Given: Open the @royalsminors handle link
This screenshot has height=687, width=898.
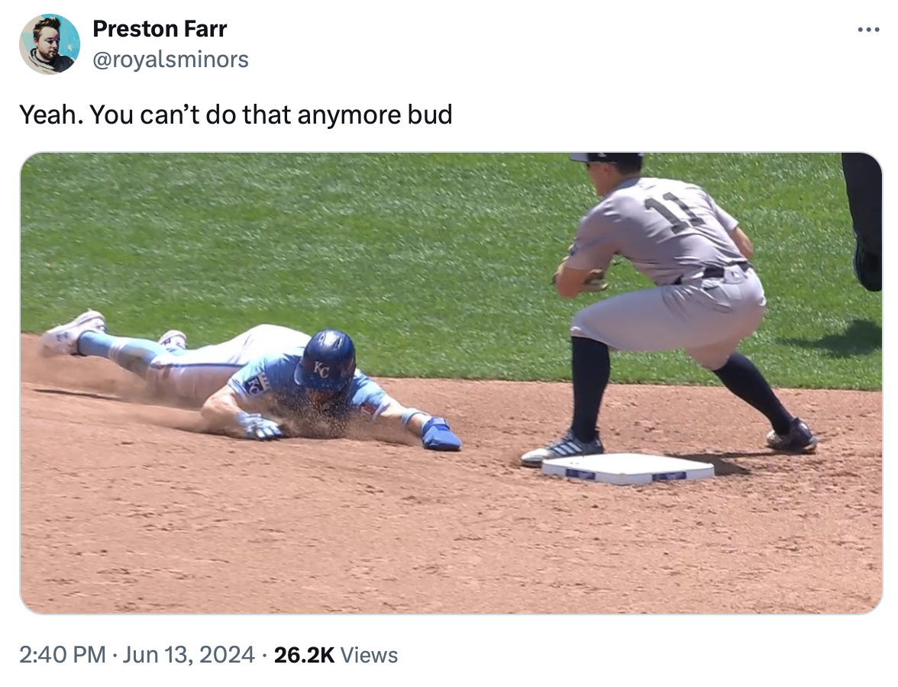Looking at the screenshot, I should pyautogui.click(x=170, y=59).
